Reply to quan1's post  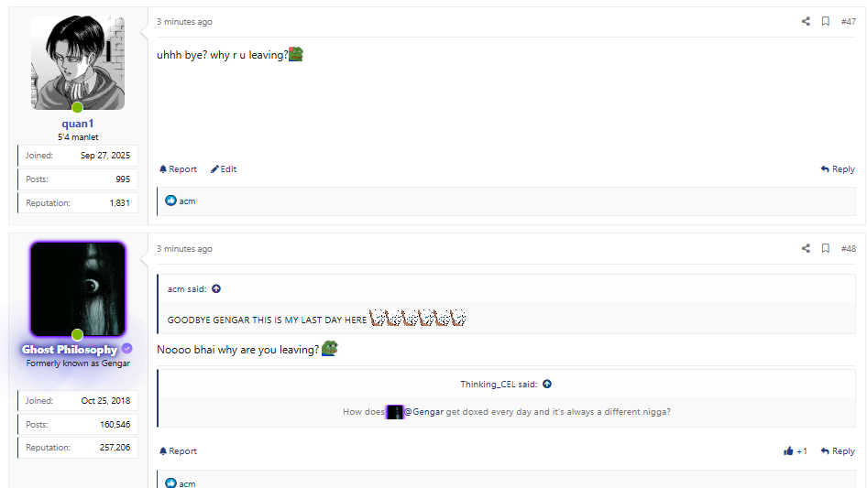point(838,169)
